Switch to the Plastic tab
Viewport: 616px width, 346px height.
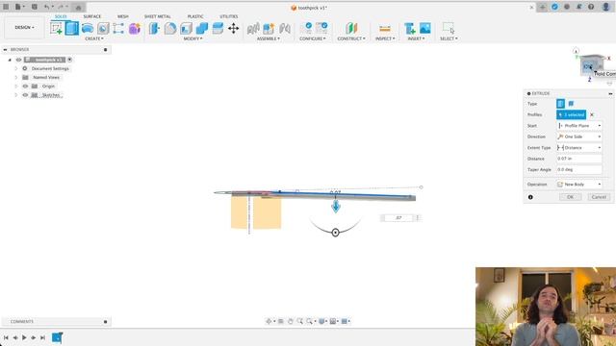tap(195, 16)
